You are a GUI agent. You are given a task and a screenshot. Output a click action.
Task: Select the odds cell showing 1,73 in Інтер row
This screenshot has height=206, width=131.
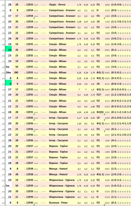pyautogui.click(x=79, y=135)
